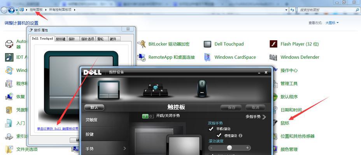Click the computer icon in the address bar

pyautogui.click(x=22, y=10)
